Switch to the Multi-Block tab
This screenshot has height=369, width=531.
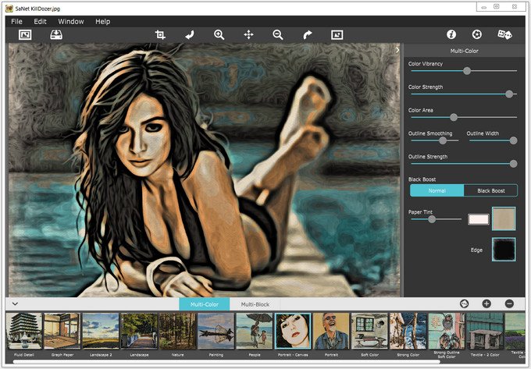pyautogui.click(x=255, y=304)
